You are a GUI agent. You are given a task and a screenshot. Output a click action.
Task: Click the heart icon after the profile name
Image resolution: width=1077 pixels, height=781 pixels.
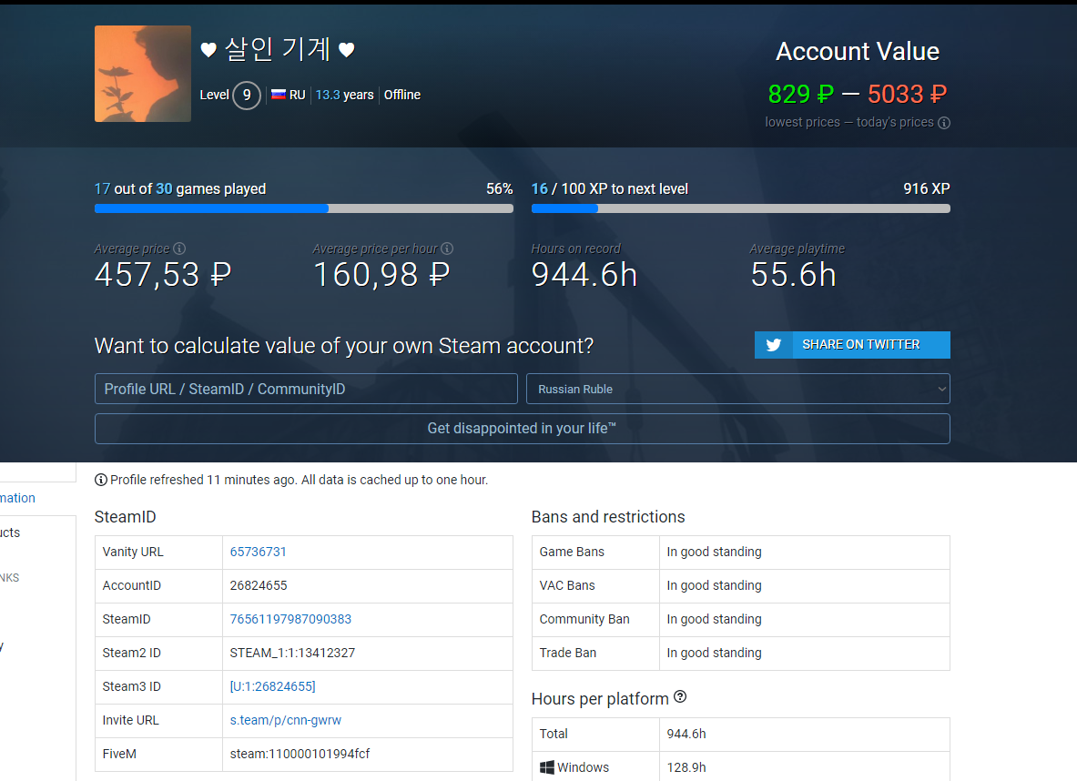[347, 49]
